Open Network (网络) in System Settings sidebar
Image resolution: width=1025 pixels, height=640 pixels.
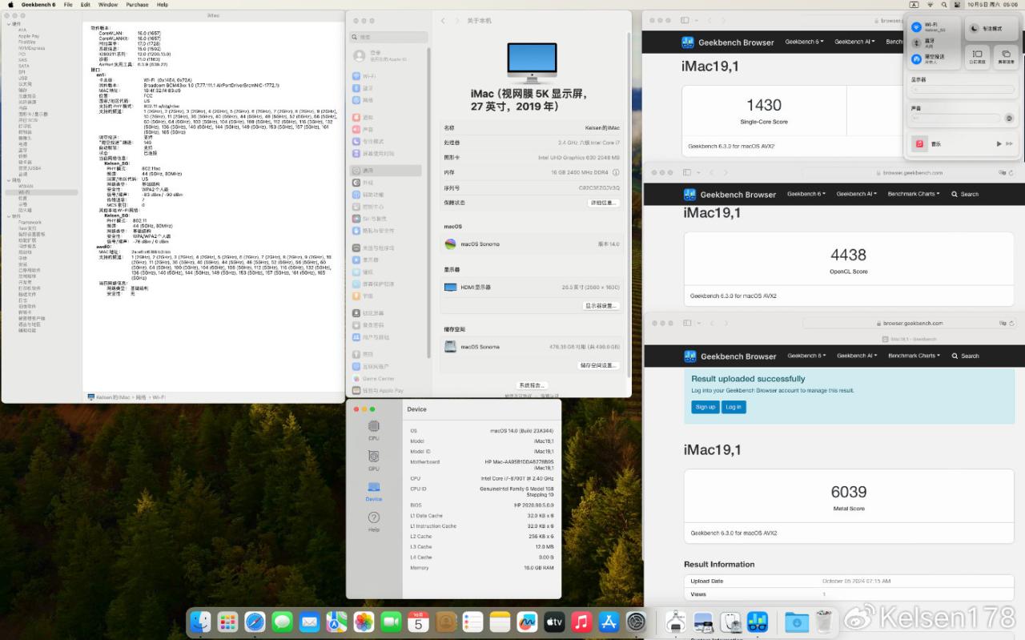(x=387, y=100)
